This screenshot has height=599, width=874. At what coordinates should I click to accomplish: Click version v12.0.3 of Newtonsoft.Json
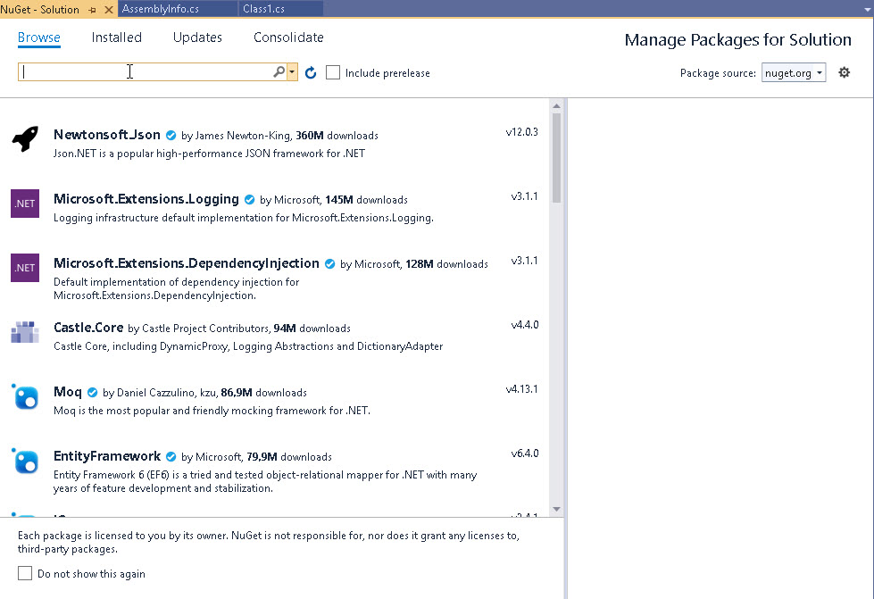(521, 132)
